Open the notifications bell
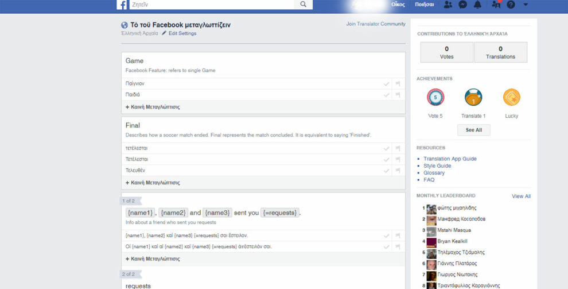The height and width of the screenshot is (289, 568). click(477, 5)
